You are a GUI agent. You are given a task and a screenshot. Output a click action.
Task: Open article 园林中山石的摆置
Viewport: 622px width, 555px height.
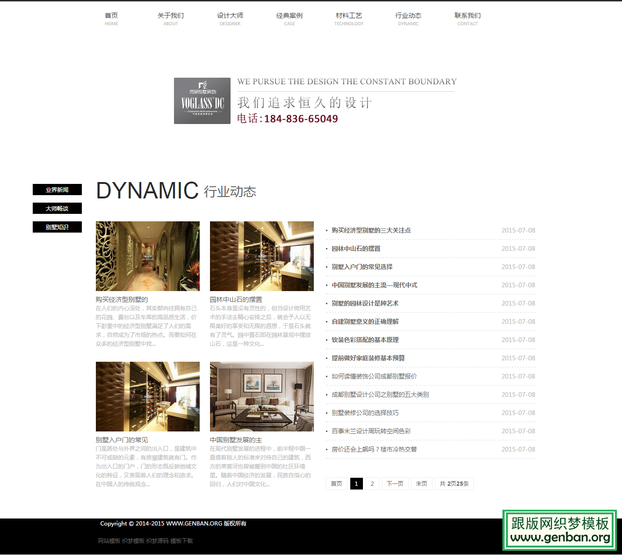tap(355, 248)
